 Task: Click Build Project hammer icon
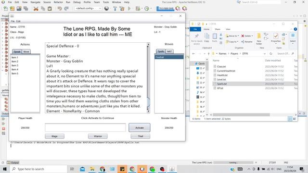tap(115, 9)
